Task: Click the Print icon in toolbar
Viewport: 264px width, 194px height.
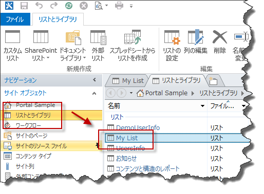Action: click(119, 6)
